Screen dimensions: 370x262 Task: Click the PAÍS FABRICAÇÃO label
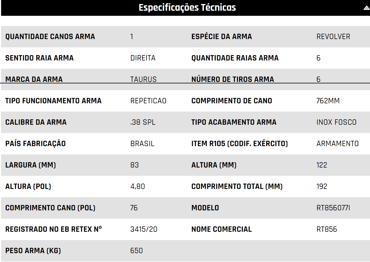click(35, 144)
